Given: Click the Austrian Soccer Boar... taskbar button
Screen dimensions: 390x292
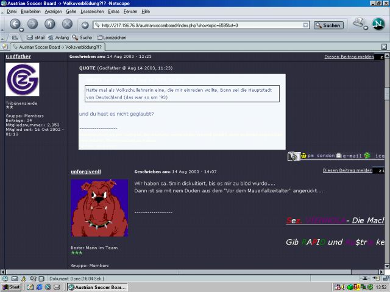Looking at the screenshot, I should [x=97, y=287].
